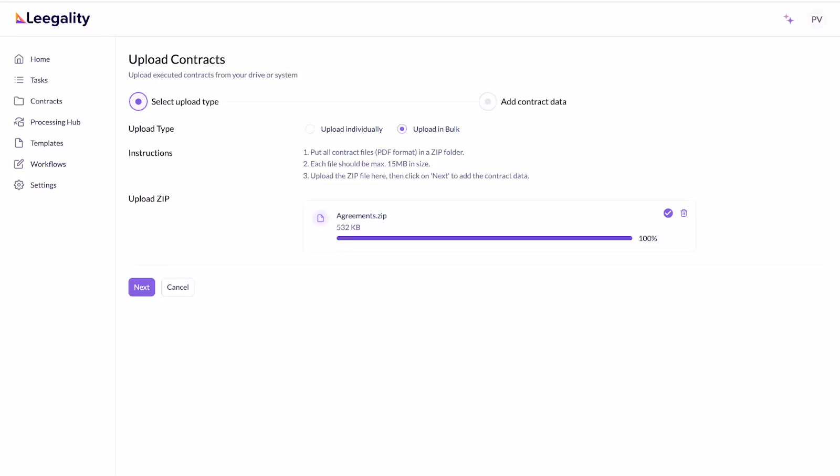Delete Agreements.zip with the trash icon

click(683, 213)
